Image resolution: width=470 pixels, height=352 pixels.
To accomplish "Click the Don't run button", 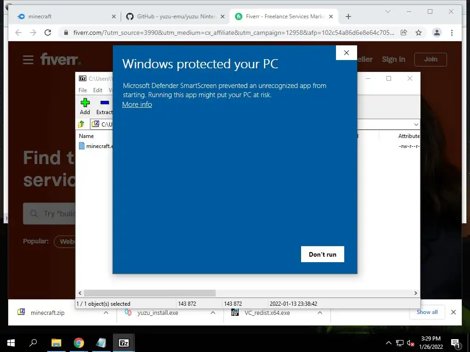I will [323, 254].
